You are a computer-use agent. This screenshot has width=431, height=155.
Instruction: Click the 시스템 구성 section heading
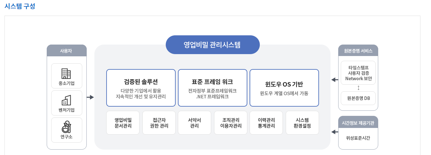click(x=20, y=6)
